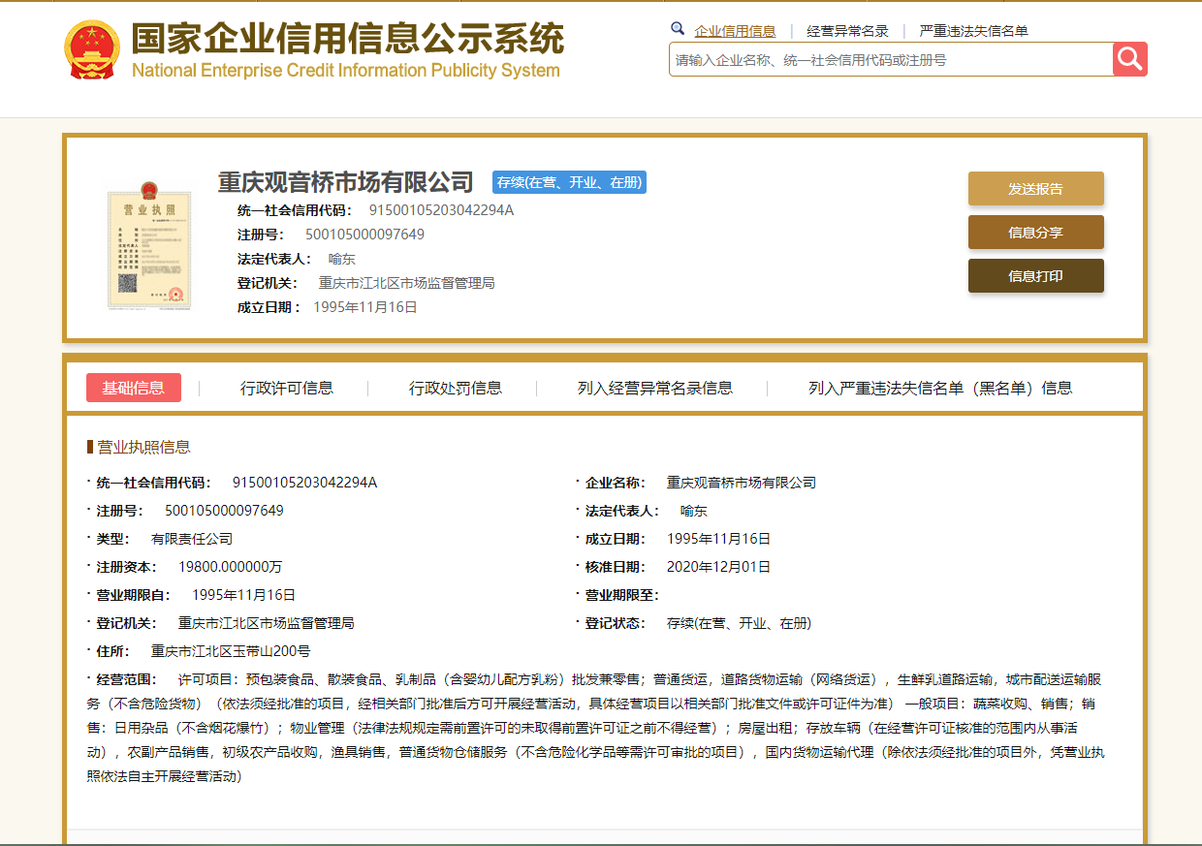Switch to the 行政许可信息 tab
Viewport: 1202px width, 846px height.
click(287, 387)
